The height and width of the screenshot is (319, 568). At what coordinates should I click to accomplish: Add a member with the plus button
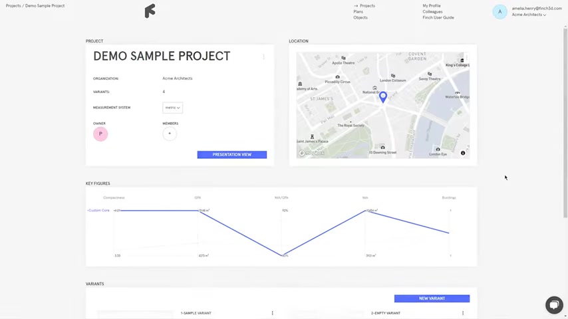[x=170, y=134]
